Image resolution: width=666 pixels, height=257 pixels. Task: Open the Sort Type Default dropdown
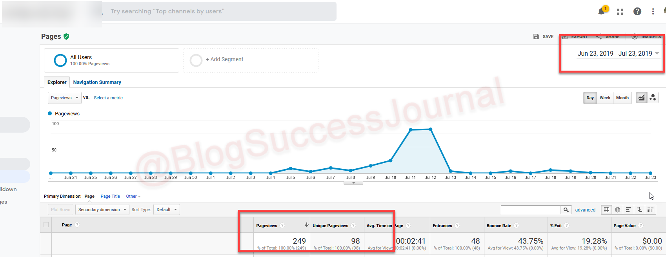166,210
